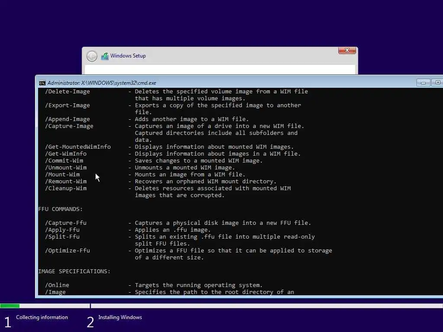Click 'Captures a physical disk image' line

[x=223, y=223]
